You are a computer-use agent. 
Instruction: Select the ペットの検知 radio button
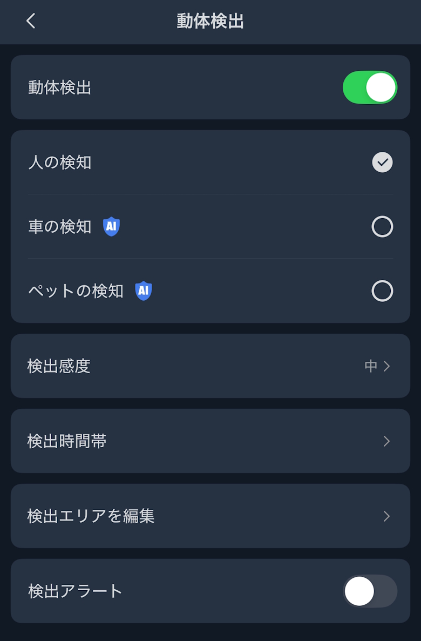pos(382,291)
